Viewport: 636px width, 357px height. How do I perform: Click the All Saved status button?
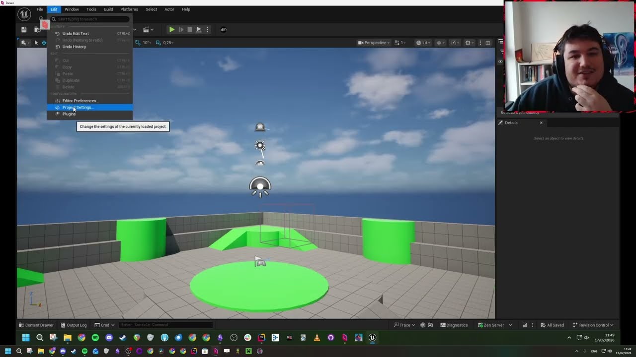[552, 325]
